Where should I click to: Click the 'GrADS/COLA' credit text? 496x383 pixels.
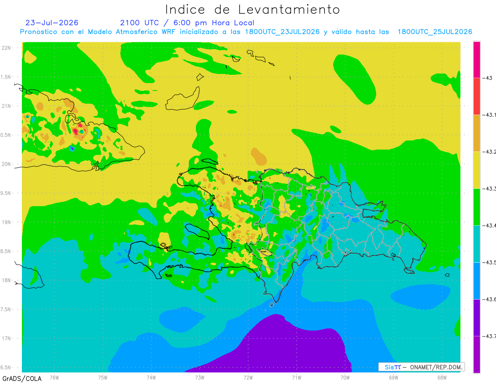[22, 378]
